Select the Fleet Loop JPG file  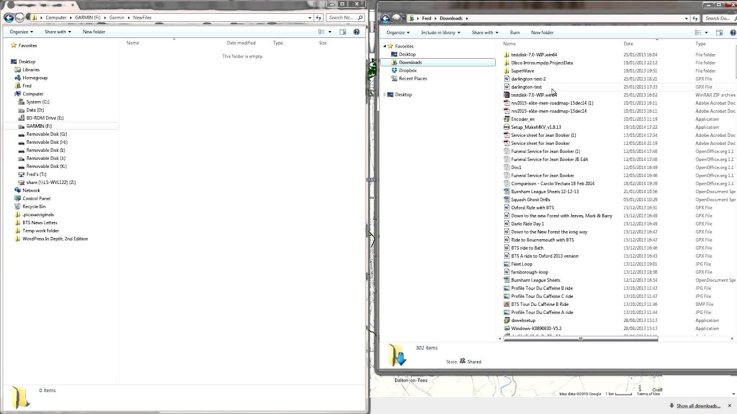click(x=522, y=264)
